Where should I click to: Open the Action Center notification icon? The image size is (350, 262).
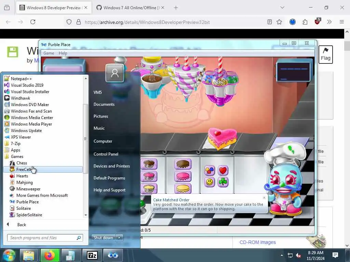(x=335, y=255)
